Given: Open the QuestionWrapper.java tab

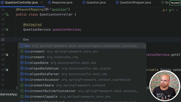Looking at the screenshot, I should click(133, 3).
